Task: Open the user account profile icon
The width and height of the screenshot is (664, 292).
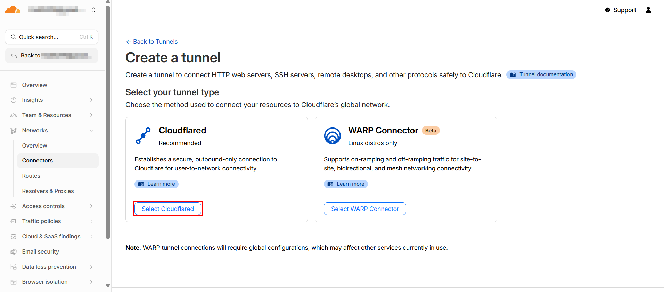Action: 648,10
